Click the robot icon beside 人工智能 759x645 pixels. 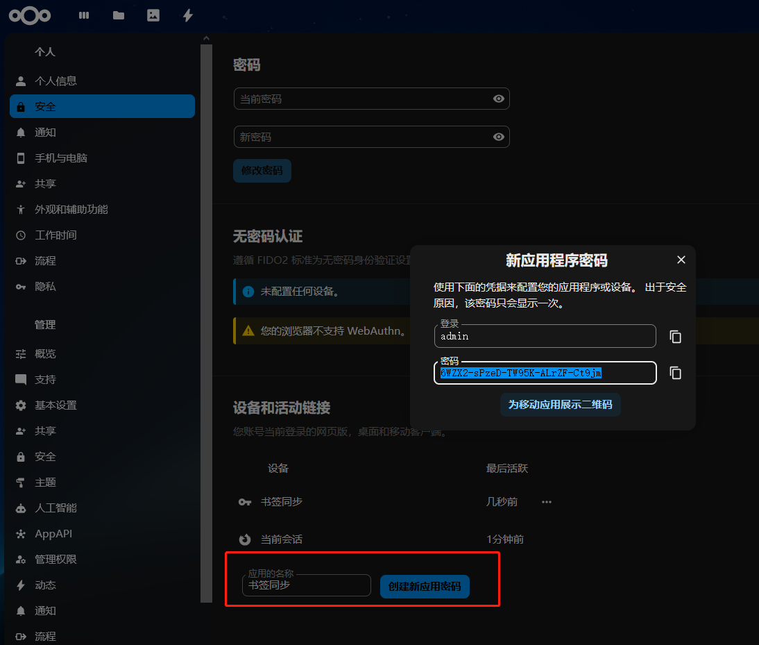click(21, 508)
